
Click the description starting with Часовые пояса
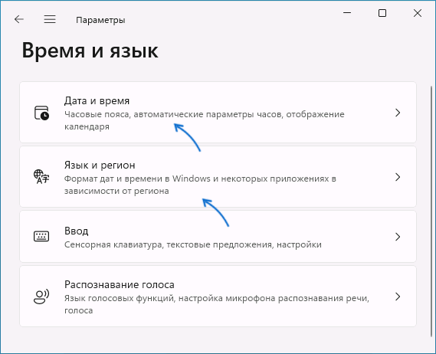click(204, 120)
